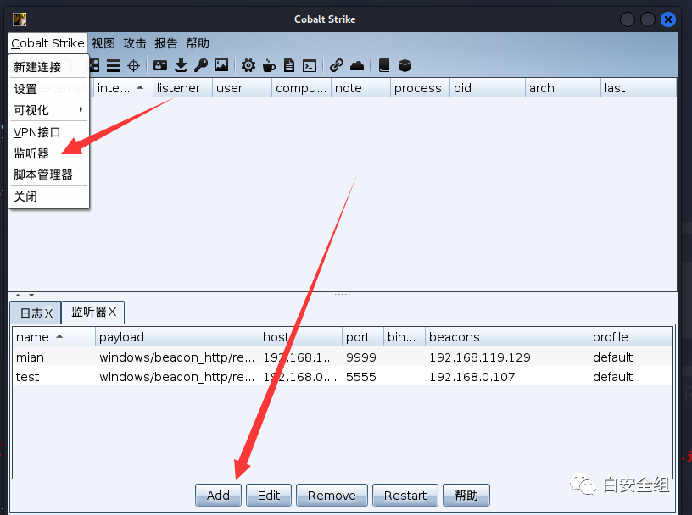Select the test listener row
Image resolution: width=692 pixels, height=515 pixels.
[x=343, y=377]
